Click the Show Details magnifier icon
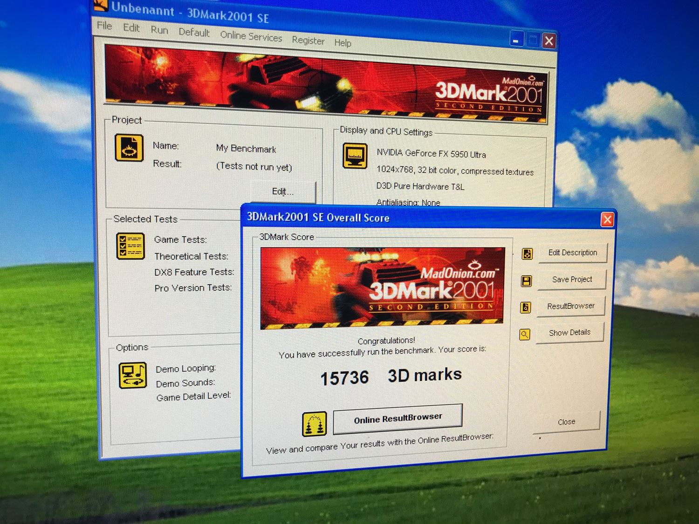Screen dimensions: 699x524 click(x=524, y=334)
